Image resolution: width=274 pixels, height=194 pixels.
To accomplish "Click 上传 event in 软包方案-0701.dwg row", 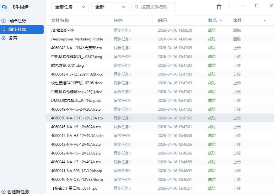I will pyautogui.click(x=237, y=66).
